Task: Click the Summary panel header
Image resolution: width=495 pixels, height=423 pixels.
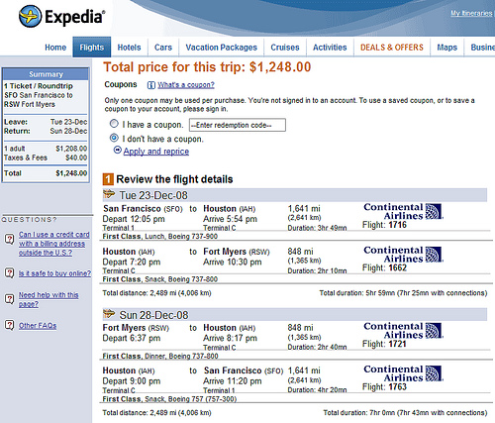Action: coord(46,74)
